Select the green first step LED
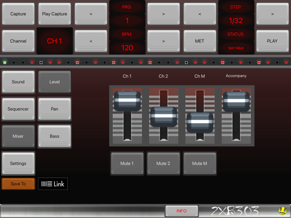The width and height of the screenshot is (291, 218). (x=5, y=63)
